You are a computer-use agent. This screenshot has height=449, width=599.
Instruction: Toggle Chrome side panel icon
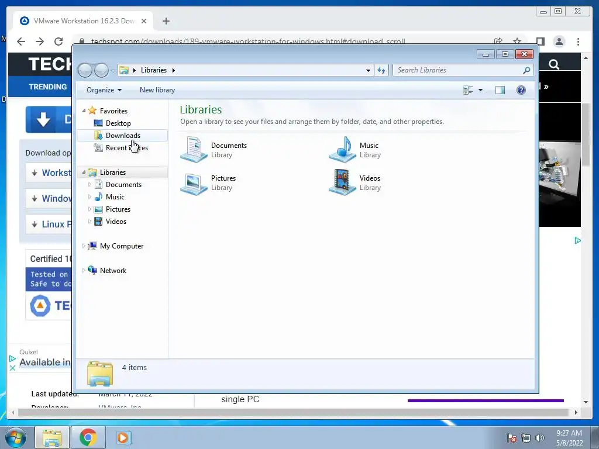coord(540,42)
